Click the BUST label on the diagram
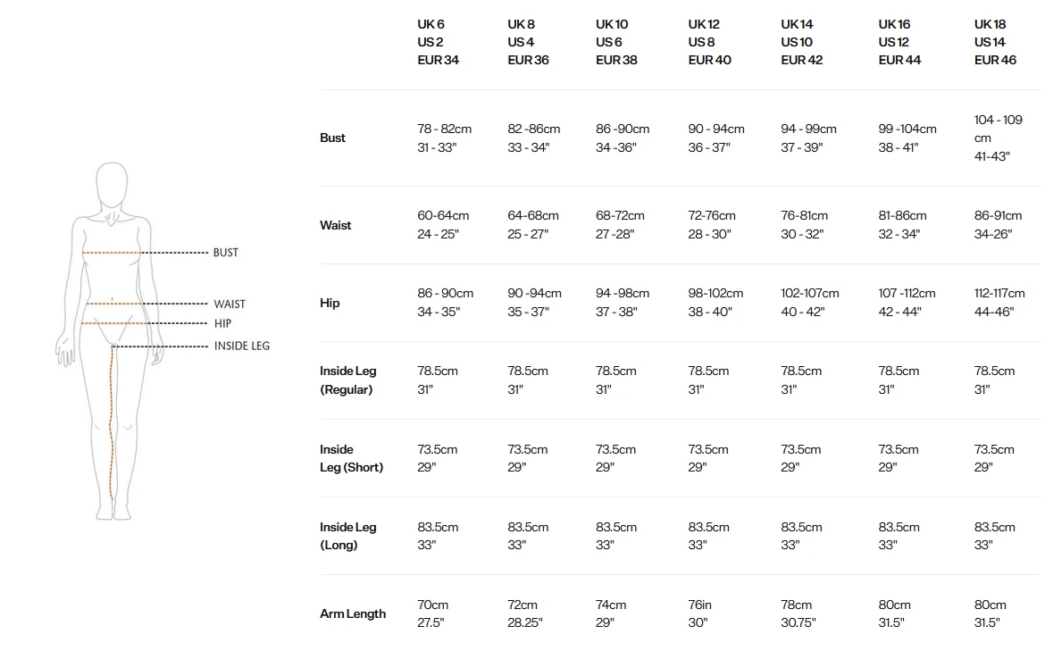 pos(226,253)
